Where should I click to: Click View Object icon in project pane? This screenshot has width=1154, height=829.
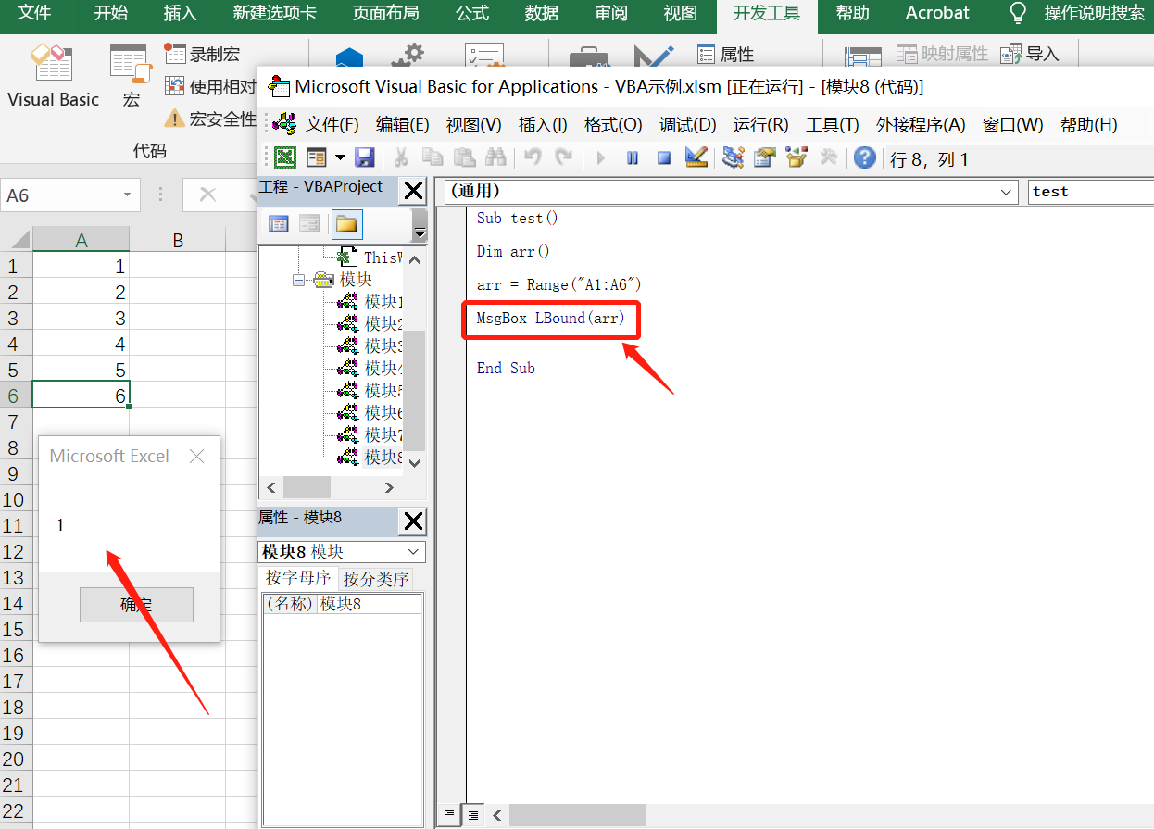[x=309, y=223]
